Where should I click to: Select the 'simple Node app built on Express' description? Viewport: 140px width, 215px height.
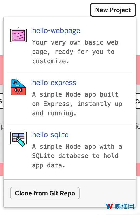(77, 104)
